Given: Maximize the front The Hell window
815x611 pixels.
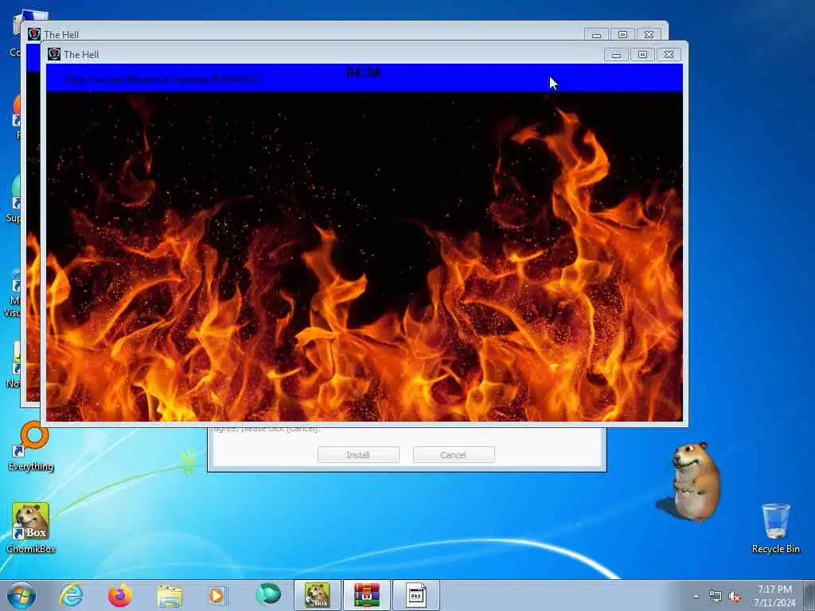Looking at the screenshot, I should (x=642, y=55).
